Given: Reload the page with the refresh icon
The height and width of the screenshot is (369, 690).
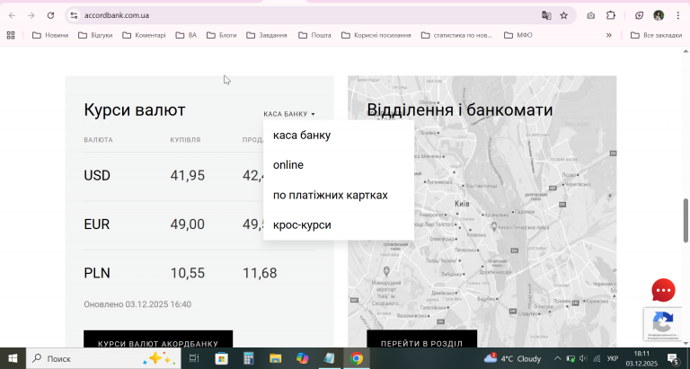Looking at the screenshot, I should pos(50,15).
